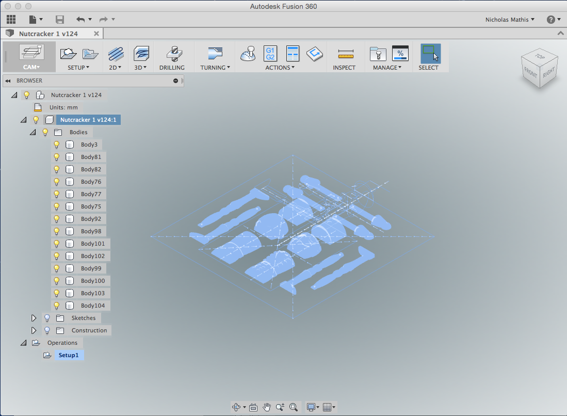Collapse the Nutcracker 1 v124:1 component
Viewport: 567px width, 416px height.
click(24, 120)
